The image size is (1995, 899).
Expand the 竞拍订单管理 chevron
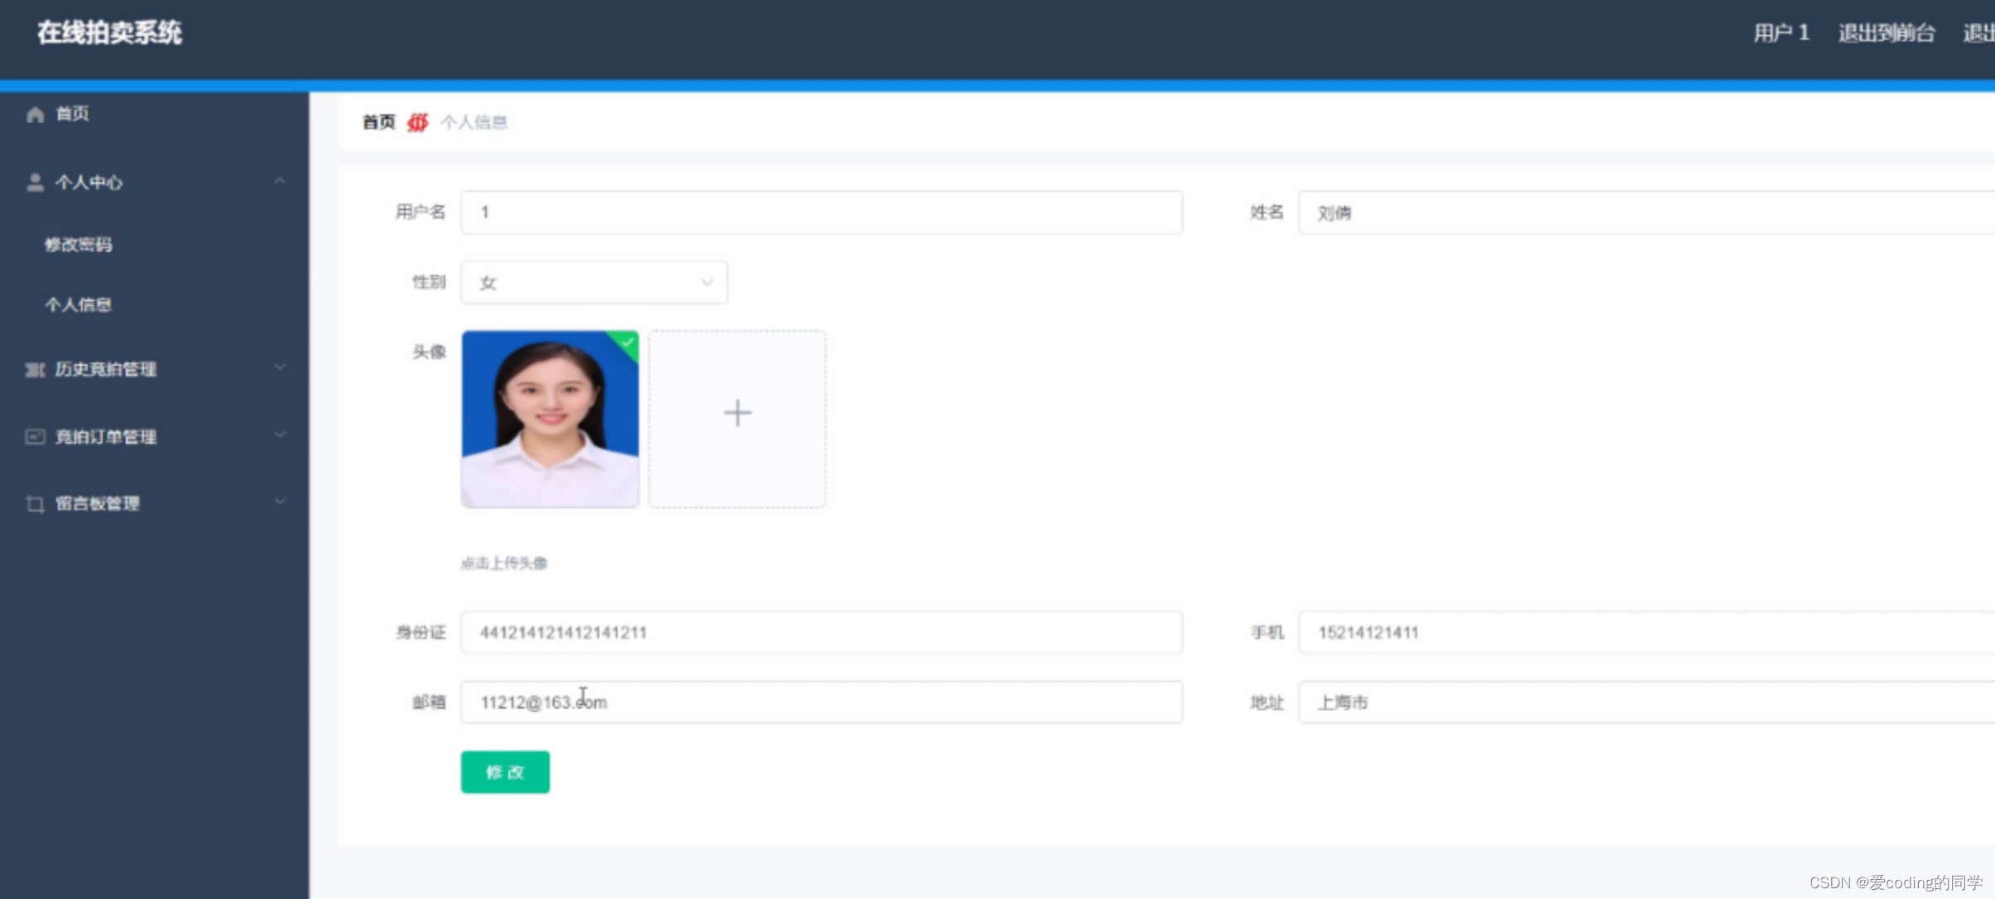tap(280, 435)
